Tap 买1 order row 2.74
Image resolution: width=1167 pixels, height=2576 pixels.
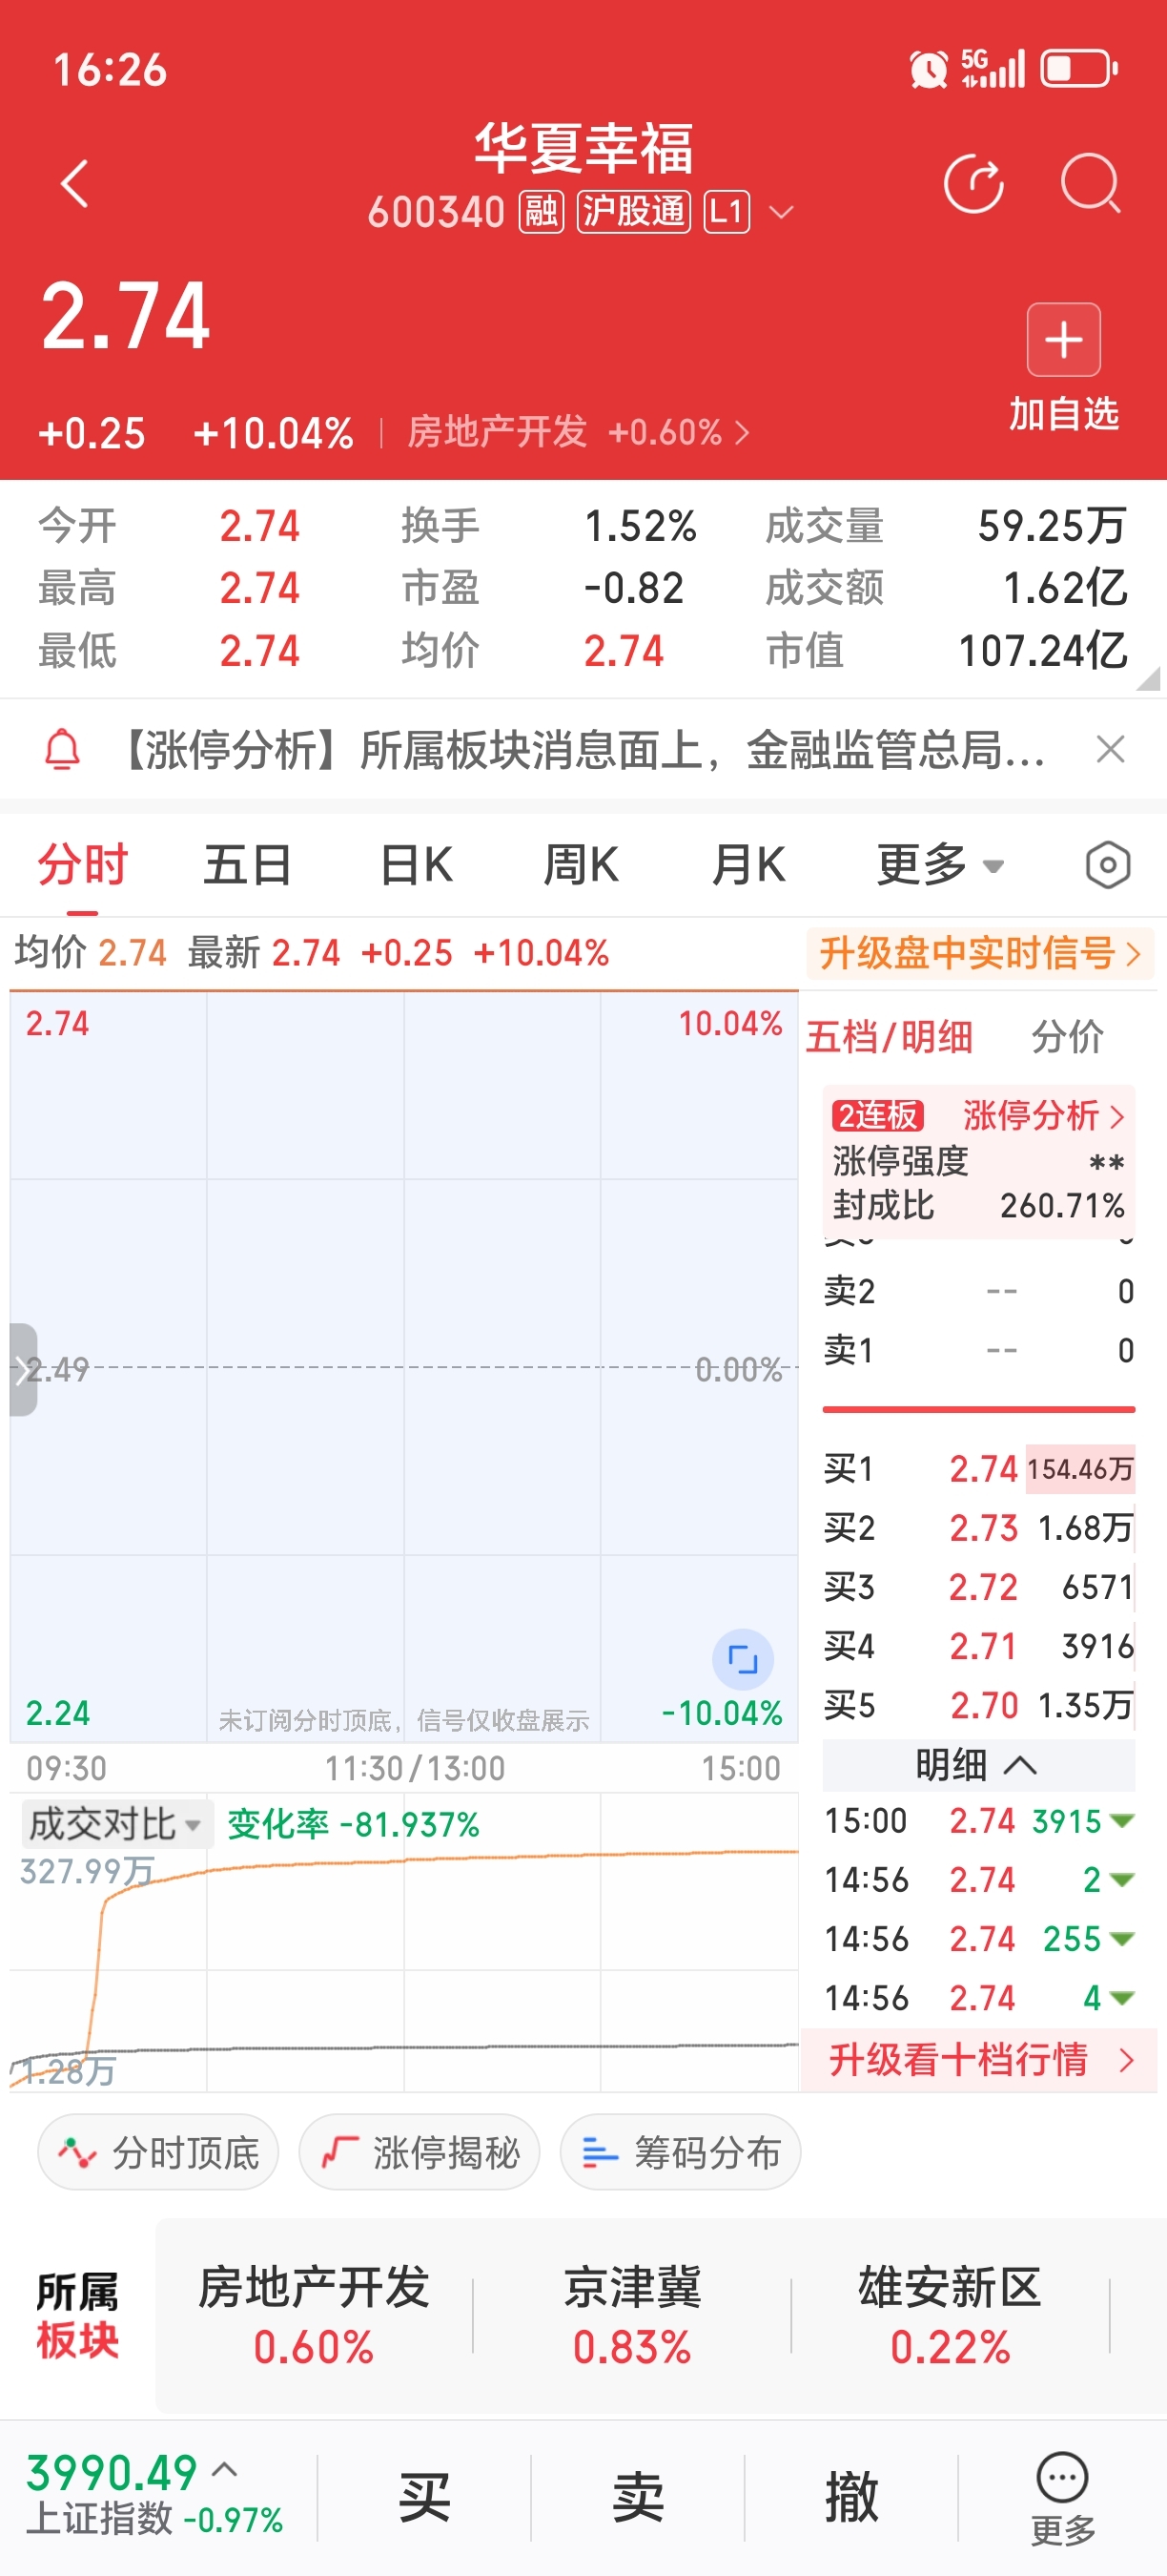978,1469
